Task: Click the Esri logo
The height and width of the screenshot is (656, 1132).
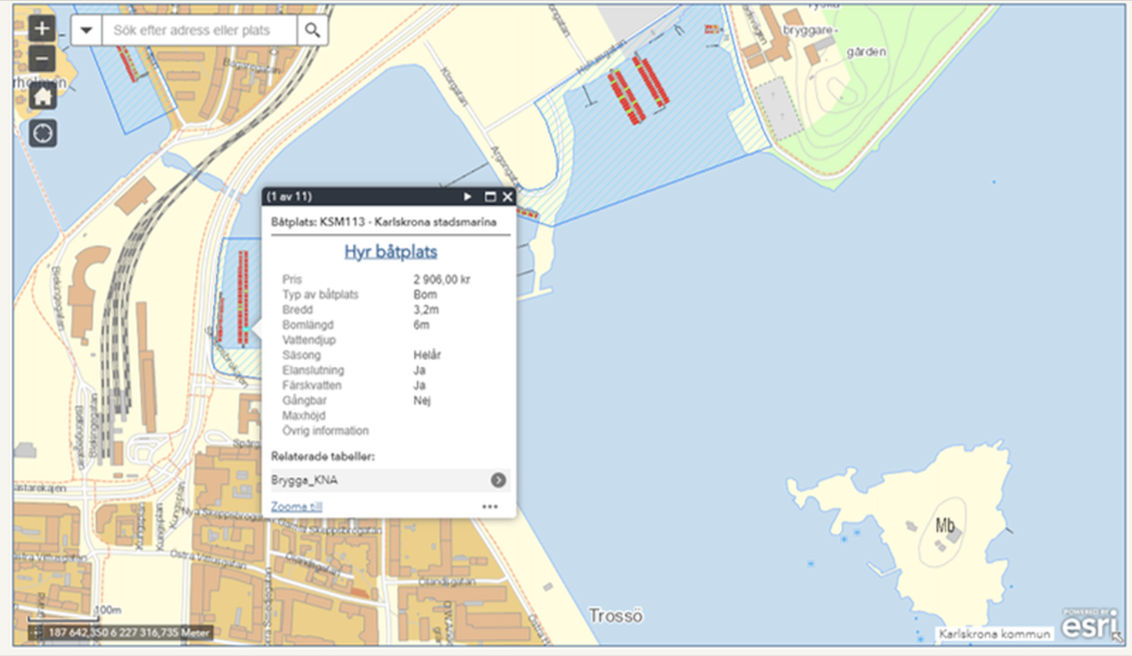Action: pos(1090,624)
